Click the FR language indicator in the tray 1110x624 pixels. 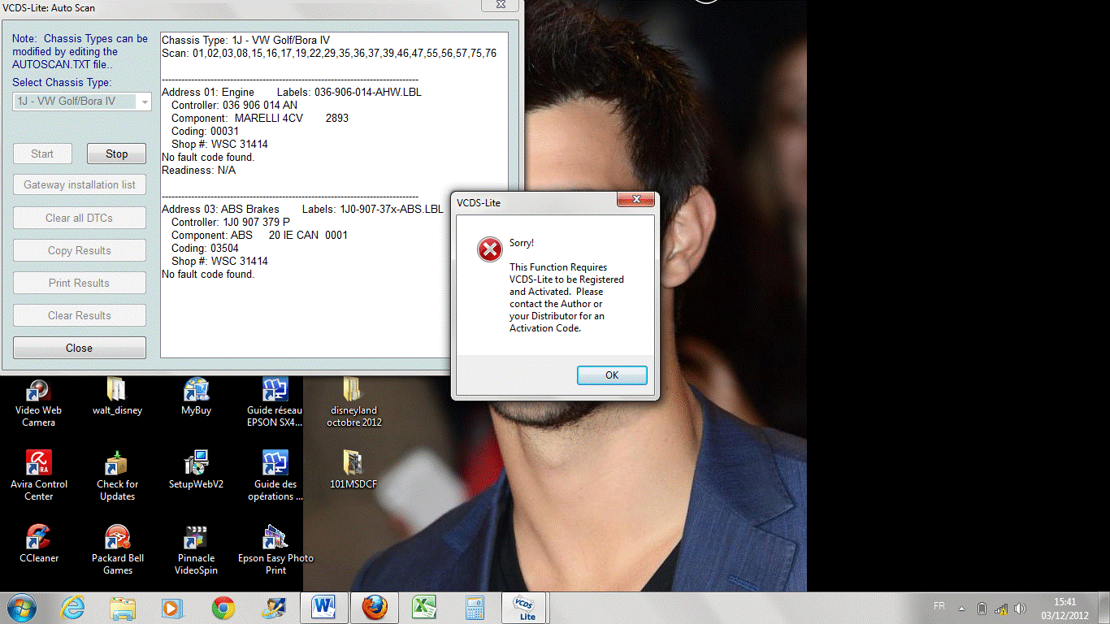[x=939, y=607]
